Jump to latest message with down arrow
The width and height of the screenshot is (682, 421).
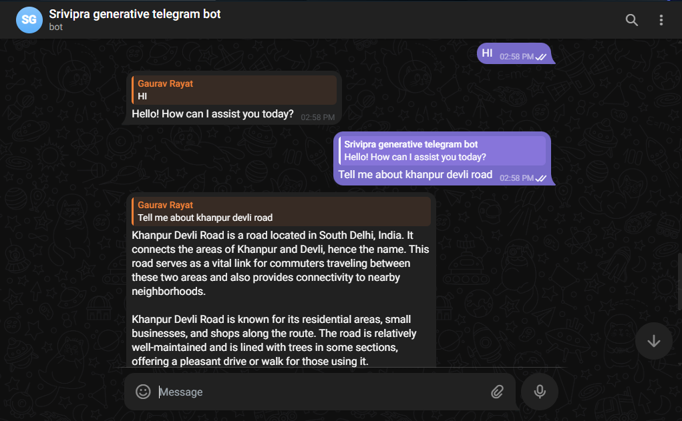(654, 341)
